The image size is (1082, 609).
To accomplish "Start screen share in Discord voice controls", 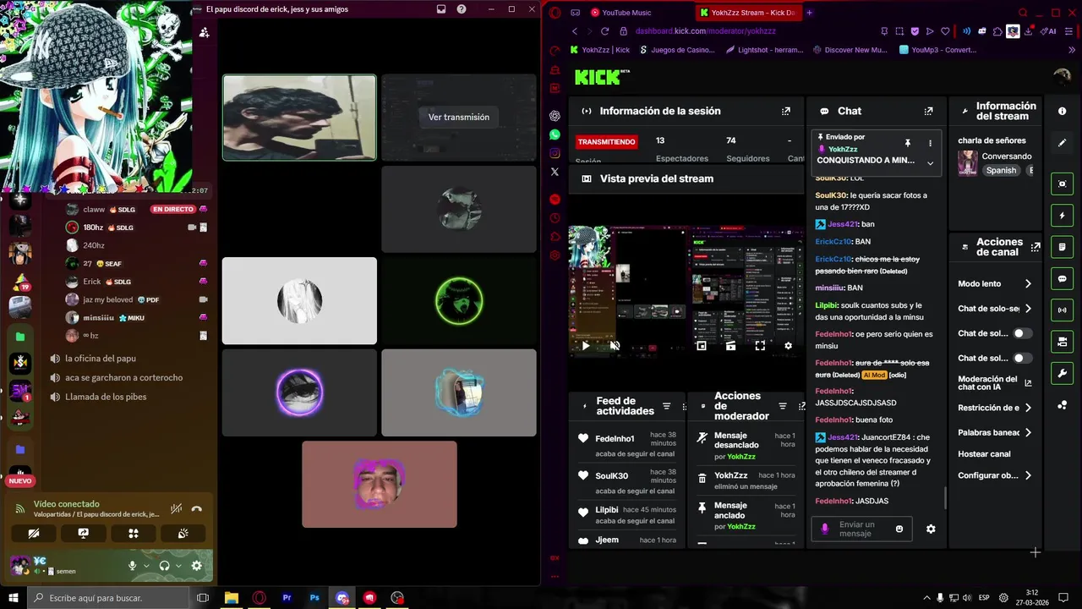I will (x=83, y=534).
